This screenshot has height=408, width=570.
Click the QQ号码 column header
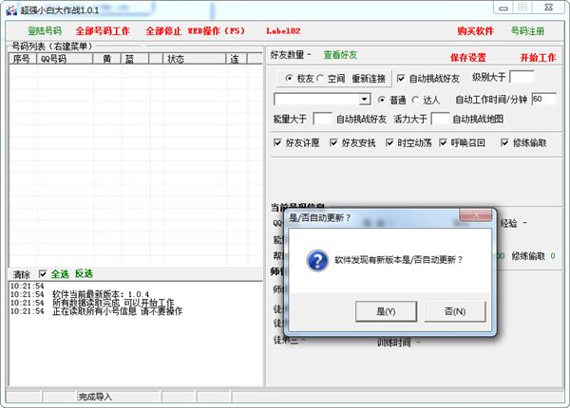[x=65, y=59]
